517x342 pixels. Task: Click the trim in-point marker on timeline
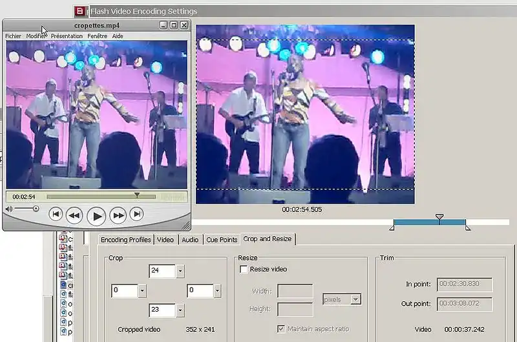(392, 227)
